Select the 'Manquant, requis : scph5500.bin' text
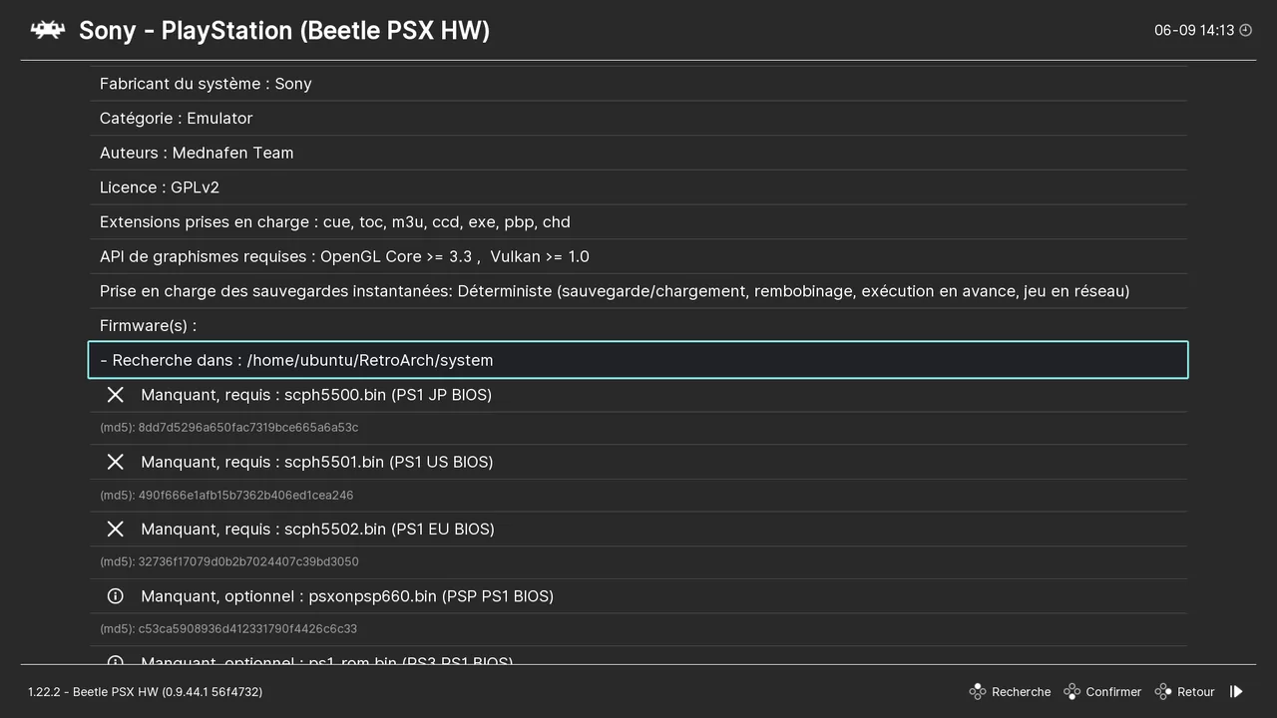Viewport: 1277px width, 718px height. click(x=316, y=395)
